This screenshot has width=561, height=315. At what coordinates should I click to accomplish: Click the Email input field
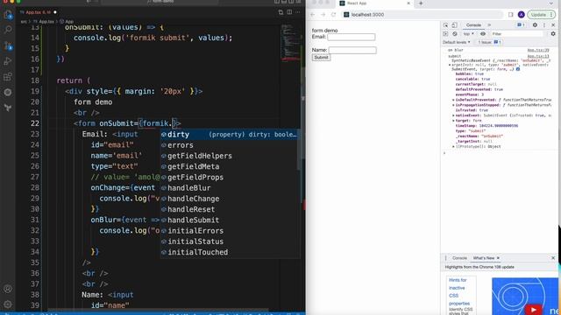[352, 37]
